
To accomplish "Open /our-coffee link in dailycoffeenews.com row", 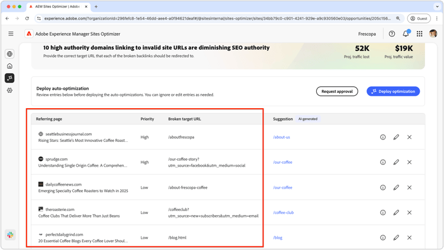I will (282, 187).
